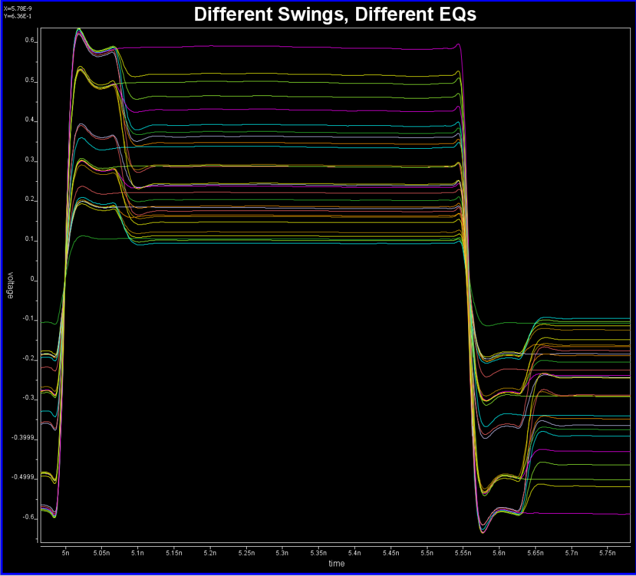Click the chart title 'Different Swings, Different EQs'
The height and width of the screenshot is (576, 636).
[335, 15]
